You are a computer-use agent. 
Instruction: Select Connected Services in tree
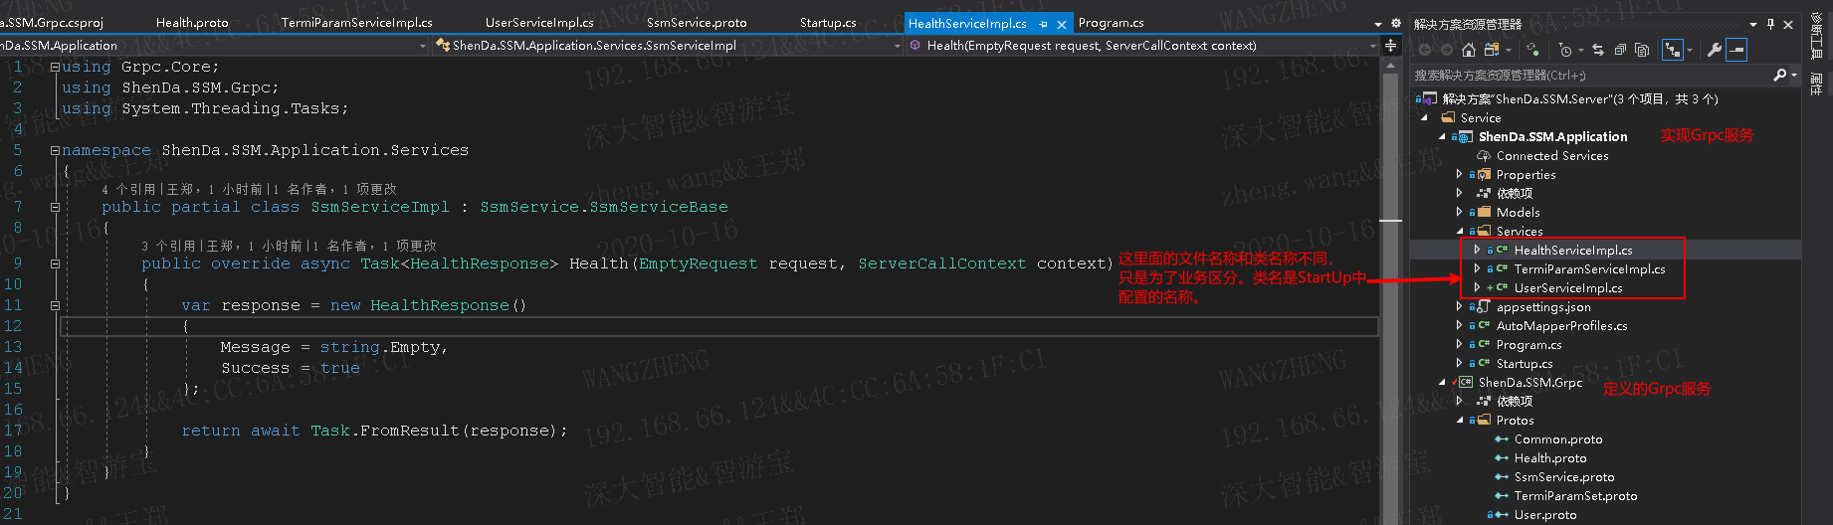pos(1552,155)
